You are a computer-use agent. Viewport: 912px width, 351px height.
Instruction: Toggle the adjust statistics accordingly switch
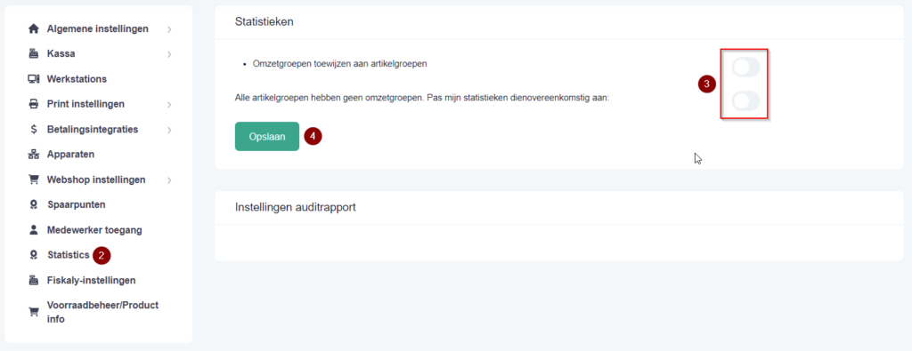pos(745,101)
